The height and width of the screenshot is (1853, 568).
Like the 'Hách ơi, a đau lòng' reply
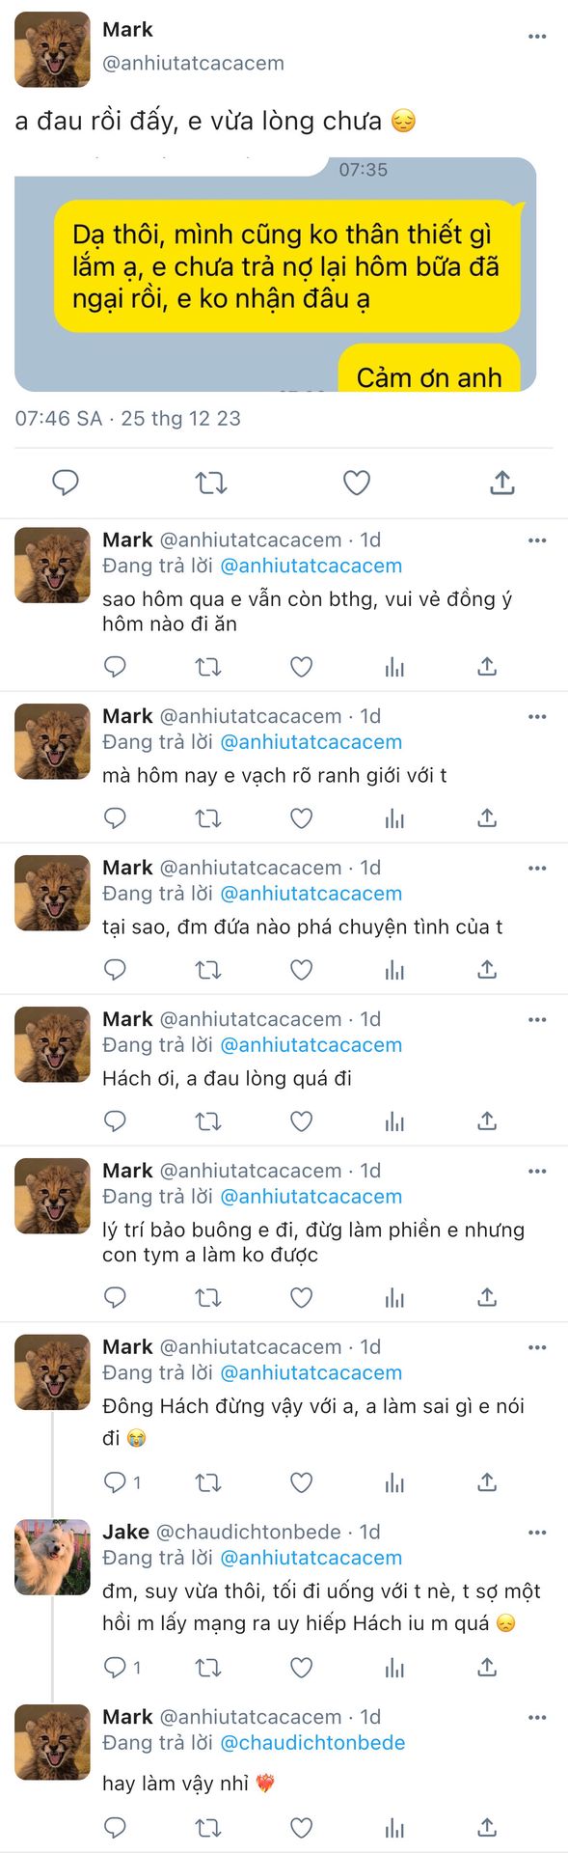point(302,1120)
